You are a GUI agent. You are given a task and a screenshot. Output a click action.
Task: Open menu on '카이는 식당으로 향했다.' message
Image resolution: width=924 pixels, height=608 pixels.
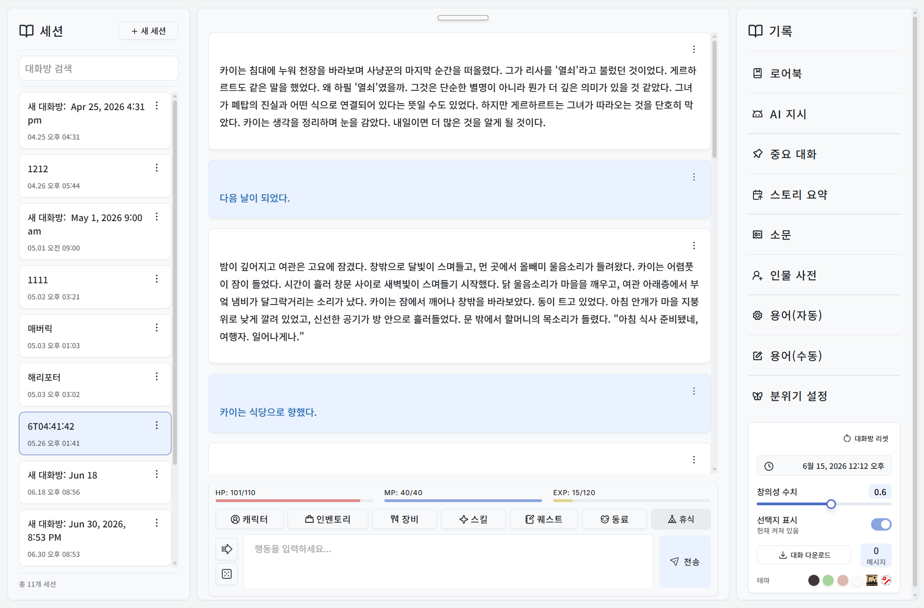click(x=694, y=392)
